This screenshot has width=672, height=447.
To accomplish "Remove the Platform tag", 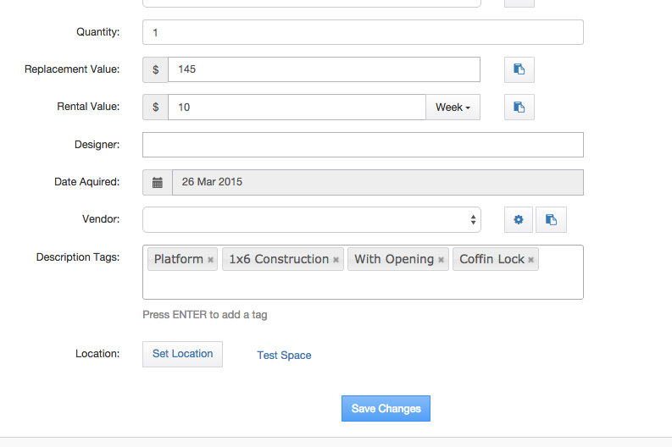I will click(210, 259).
